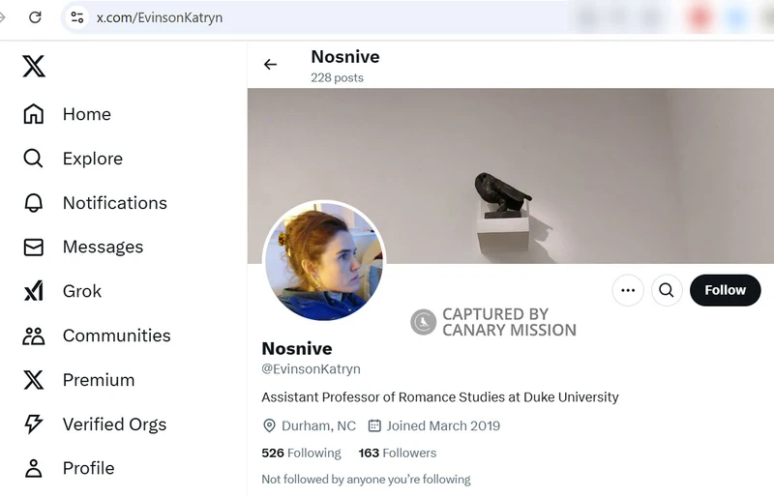This screenshot has width=774, height=497.
Task: Open Explore from the sidebar
Action: coord(74,159)
